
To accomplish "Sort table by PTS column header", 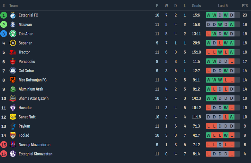I will coord(245,6).
